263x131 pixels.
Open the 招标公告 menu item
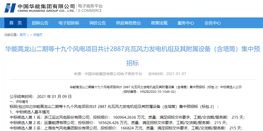(40, 23)
